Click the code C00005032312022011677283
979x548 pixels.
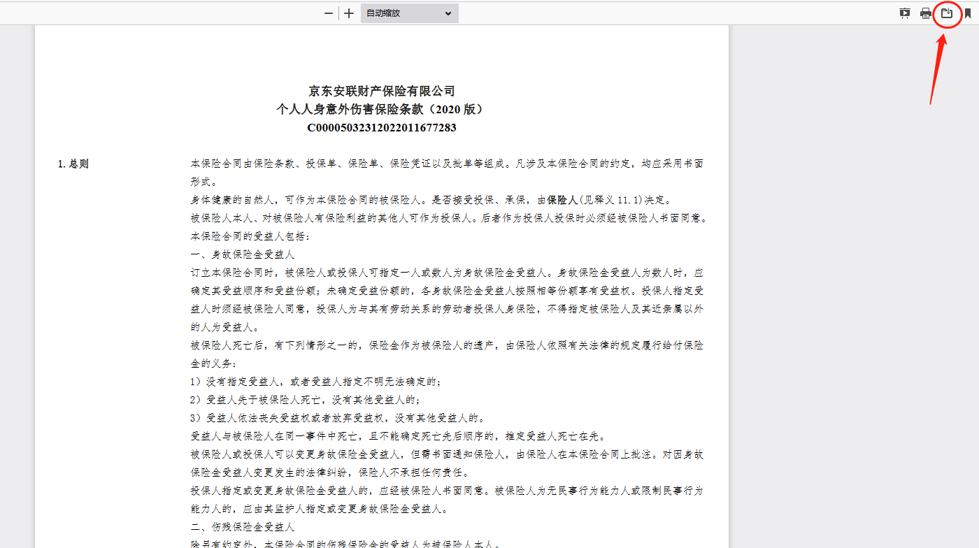[x=382, y=128]
